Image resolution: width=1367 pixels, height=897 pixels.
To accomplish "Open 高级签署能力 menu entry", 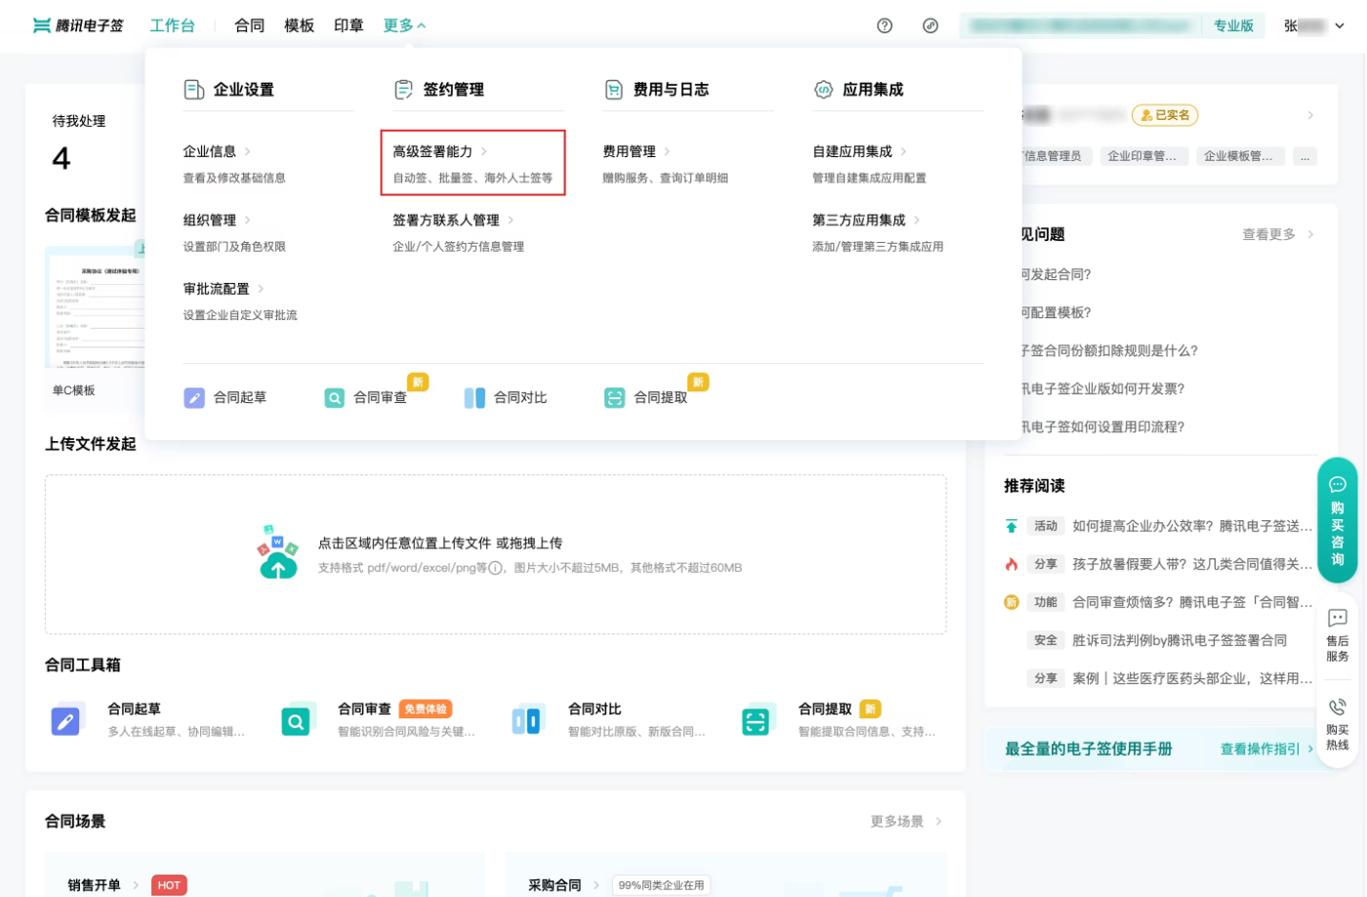I will point(473,163).
